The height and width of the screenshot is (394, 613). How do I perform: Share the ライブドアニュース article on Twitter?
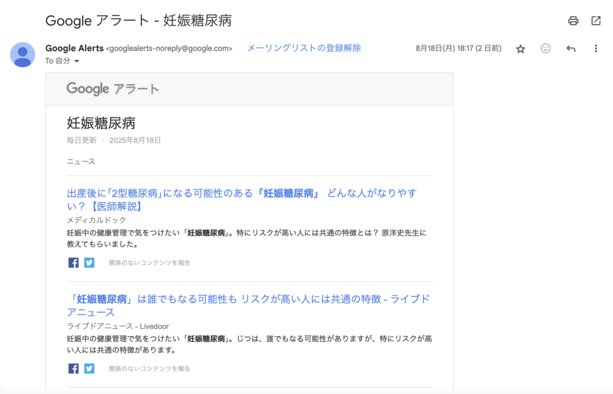(89, 368)
